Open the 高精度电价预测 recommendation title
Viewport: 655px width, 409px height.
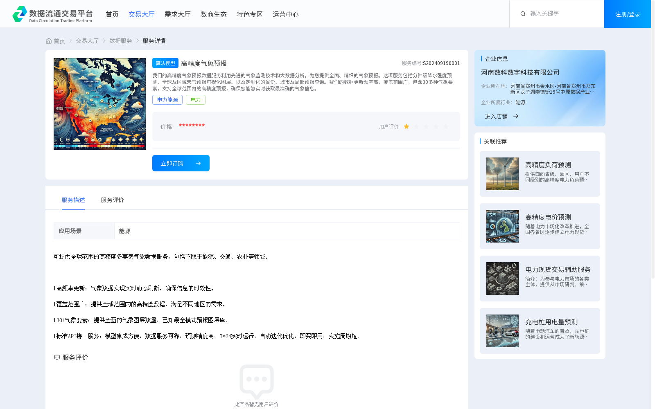click(548, 217)
